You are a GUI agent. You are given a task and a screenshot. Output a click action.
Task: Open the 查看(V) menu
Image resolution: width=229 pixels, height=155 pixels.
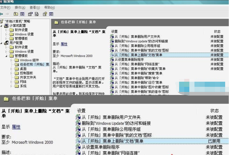click(x=35, y=8)
